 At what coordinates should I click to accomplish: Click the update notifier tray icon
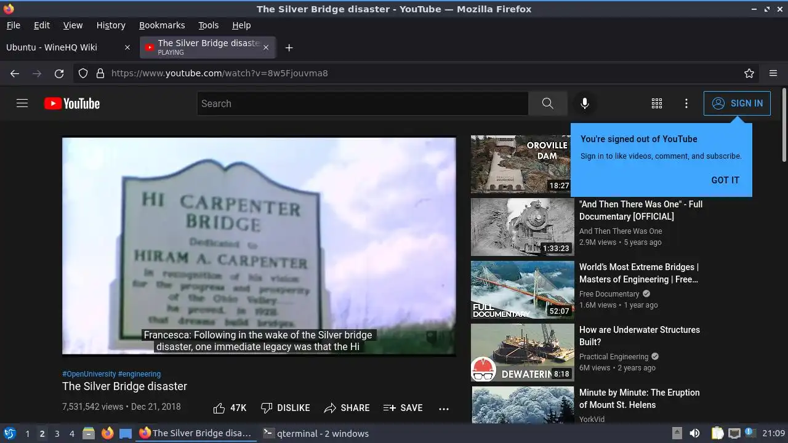pyautogui.click(x=750, y=433)
